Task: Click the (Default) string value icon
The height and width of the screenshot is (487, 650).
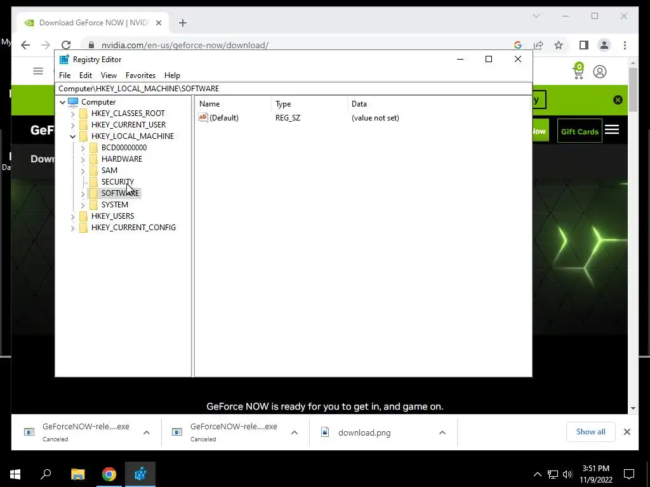Action: tap(202, 117)
